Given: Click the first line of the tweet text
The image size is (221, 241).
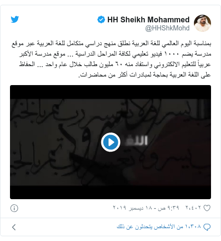Looking at the screenshot, I should tap(111, 44).
